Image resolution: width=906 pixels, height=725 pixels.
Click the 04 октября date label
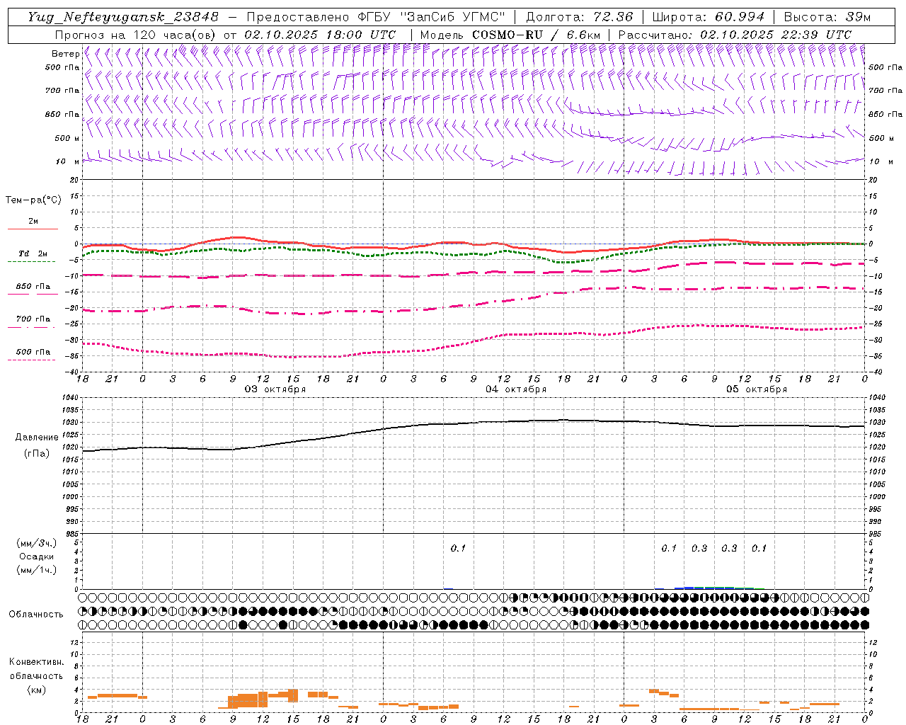[516, 389]
